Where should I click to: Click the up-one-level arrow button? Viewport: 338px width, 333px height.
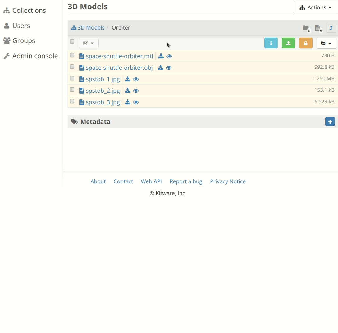pyautogui.click(x=331, y=28)
